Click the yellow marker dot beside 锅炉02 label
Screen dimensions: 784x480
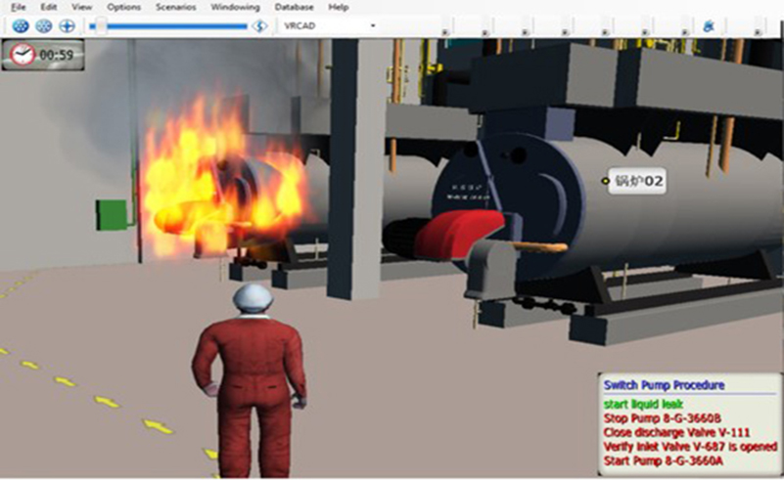click(605, 180)
